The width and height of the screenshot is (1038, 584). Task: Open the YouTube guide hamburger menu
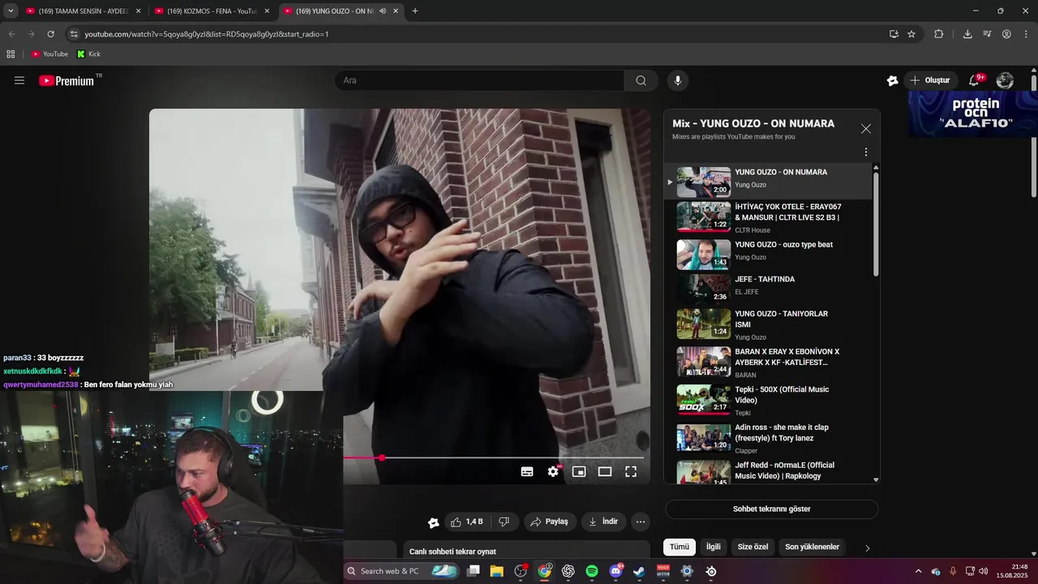point(19,80)
